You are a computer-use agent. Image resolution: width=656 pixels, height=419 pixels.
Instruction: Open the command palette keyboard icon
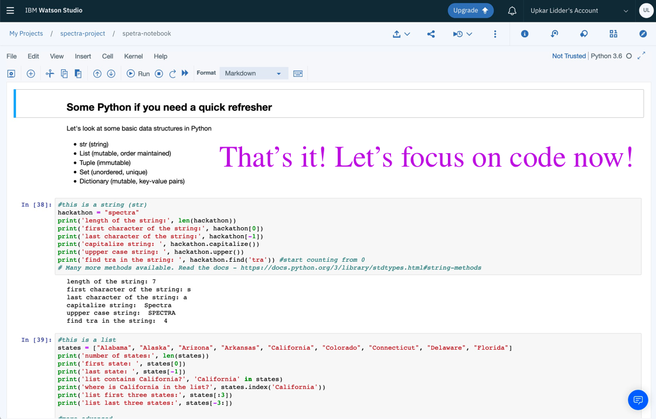pyautogui.click(x=298, y=74)
